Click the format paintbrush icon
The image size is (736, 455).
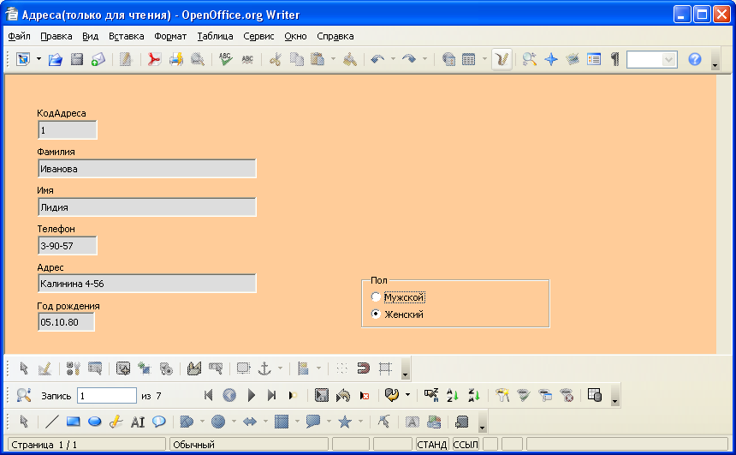[x=350, y=60]
